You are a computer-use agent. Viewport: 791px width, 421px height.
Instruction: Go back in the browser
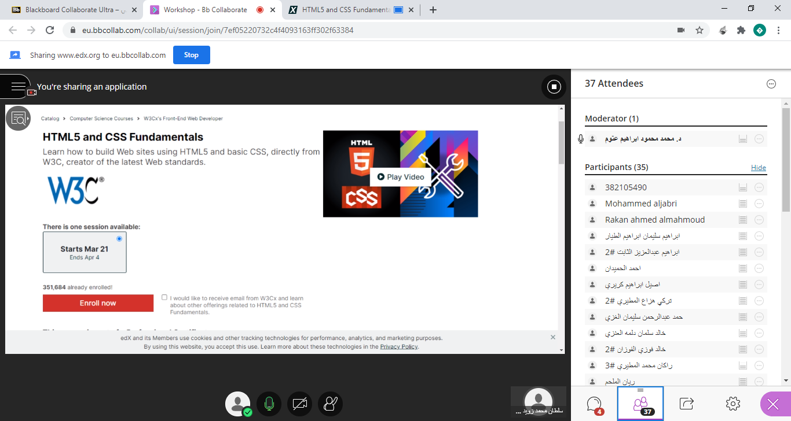pyautogui.click(x=13, y=30)
